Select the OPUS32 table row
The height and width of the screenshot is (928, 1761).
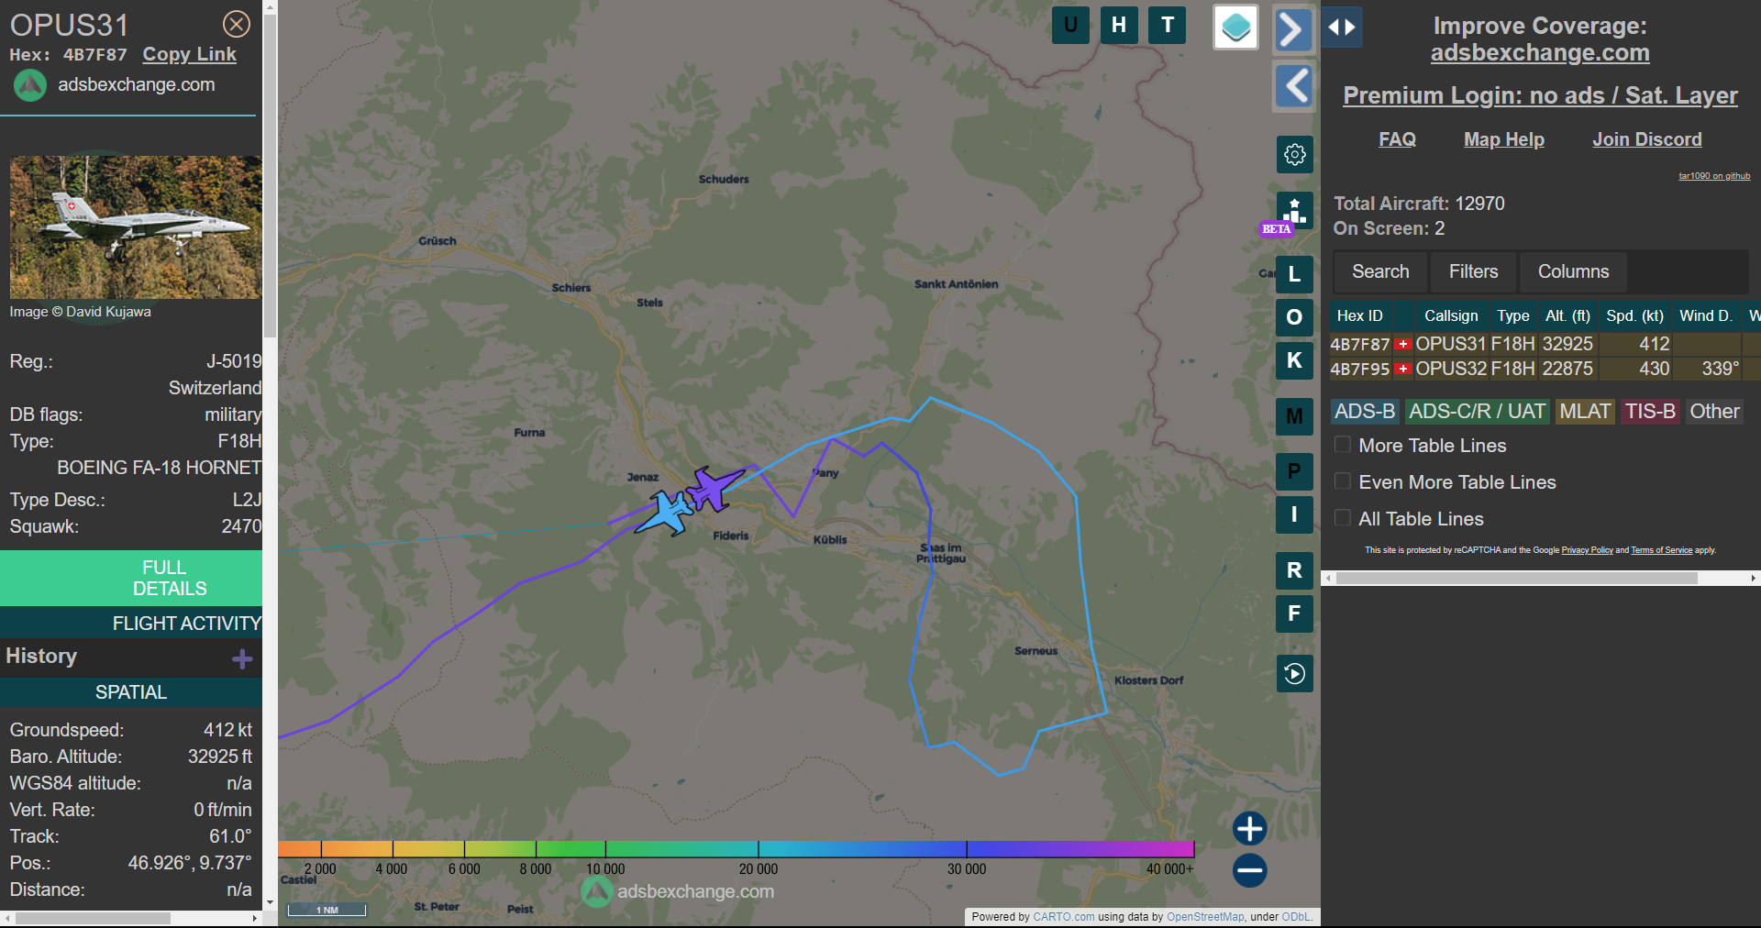click(1545, 369)
